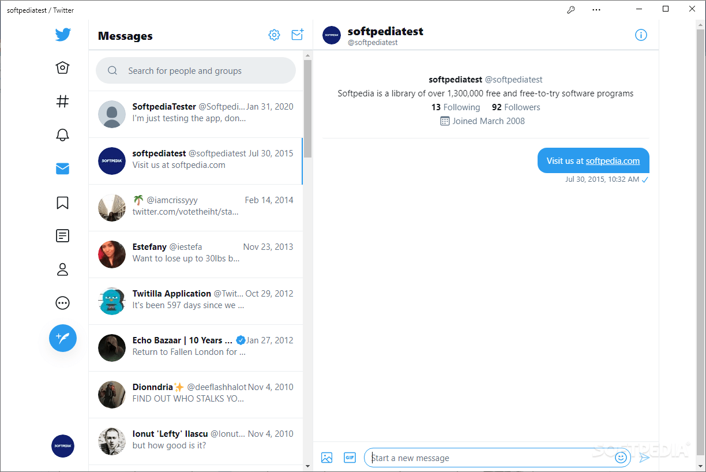This screenshot has height=472, width=706.
Task: Click the Dionndria profile picture
Action: click(112, 395)
